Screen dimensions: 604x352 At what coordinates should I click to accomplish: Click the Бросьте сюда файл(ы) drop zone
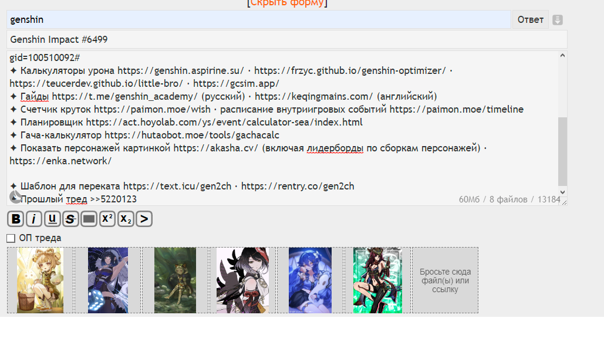[446, 280]
